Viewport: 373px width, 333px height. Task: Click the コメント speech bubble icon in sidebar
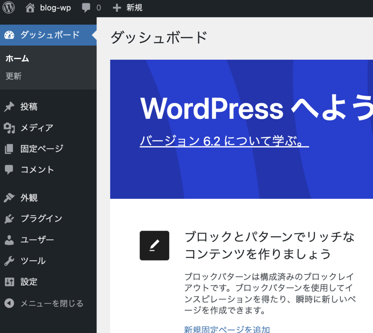[9, 170]
